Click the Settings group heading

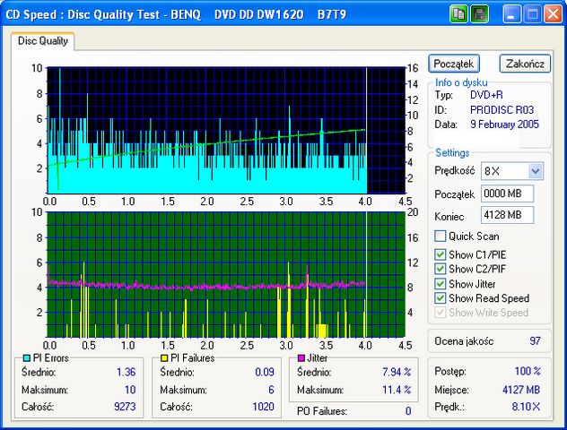click(452, 153)
